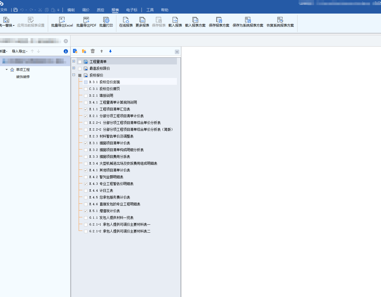Select E.2.2-1 分部分项工程项目清单综合单价分析表 row
This screenshot has width=381, height=297.
[x=125, y=123]
